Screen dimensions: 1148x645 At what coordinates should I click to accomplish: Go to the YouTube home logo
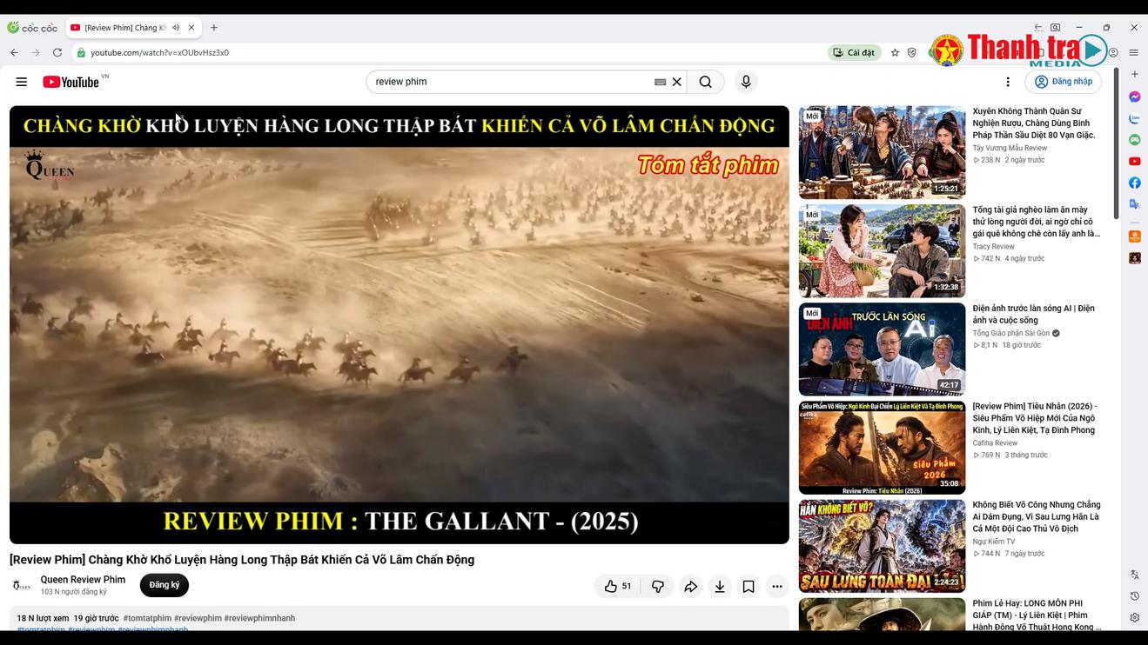pyautogui.click(x=70, y=82)
